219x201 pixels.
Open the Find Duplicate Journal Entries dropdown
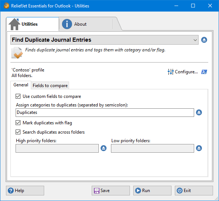[104, 40]
